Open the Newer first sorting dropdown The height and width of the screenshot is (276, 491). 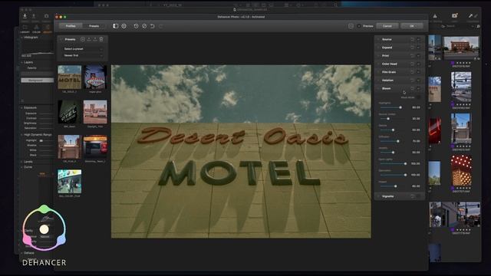(83, 56)
